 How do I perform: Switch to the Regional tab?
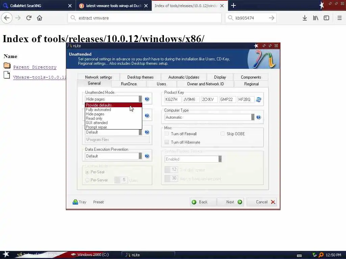point(251,84)
